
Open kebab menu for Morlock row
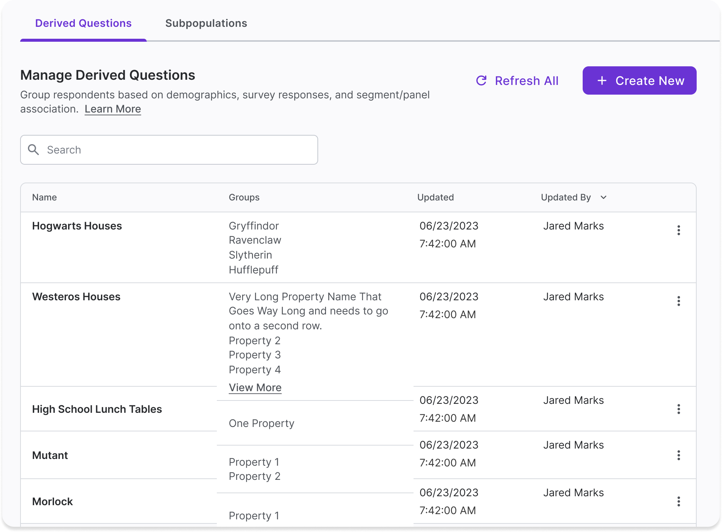tap(678, 501)
